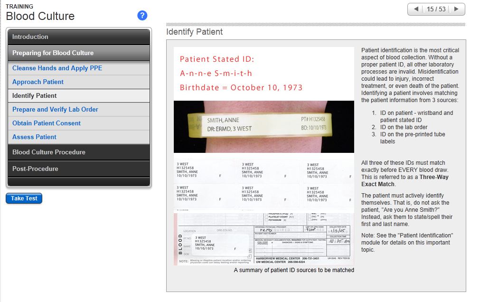Screen dimensions: 480x302
Task: Click the patient wristband photo
Action: (264, 126)
